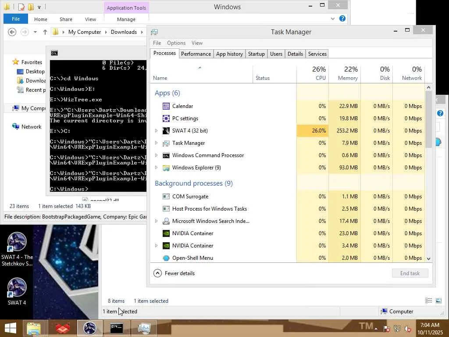Open the Users tab
This screenshot has width=449, height=337.
276,54
